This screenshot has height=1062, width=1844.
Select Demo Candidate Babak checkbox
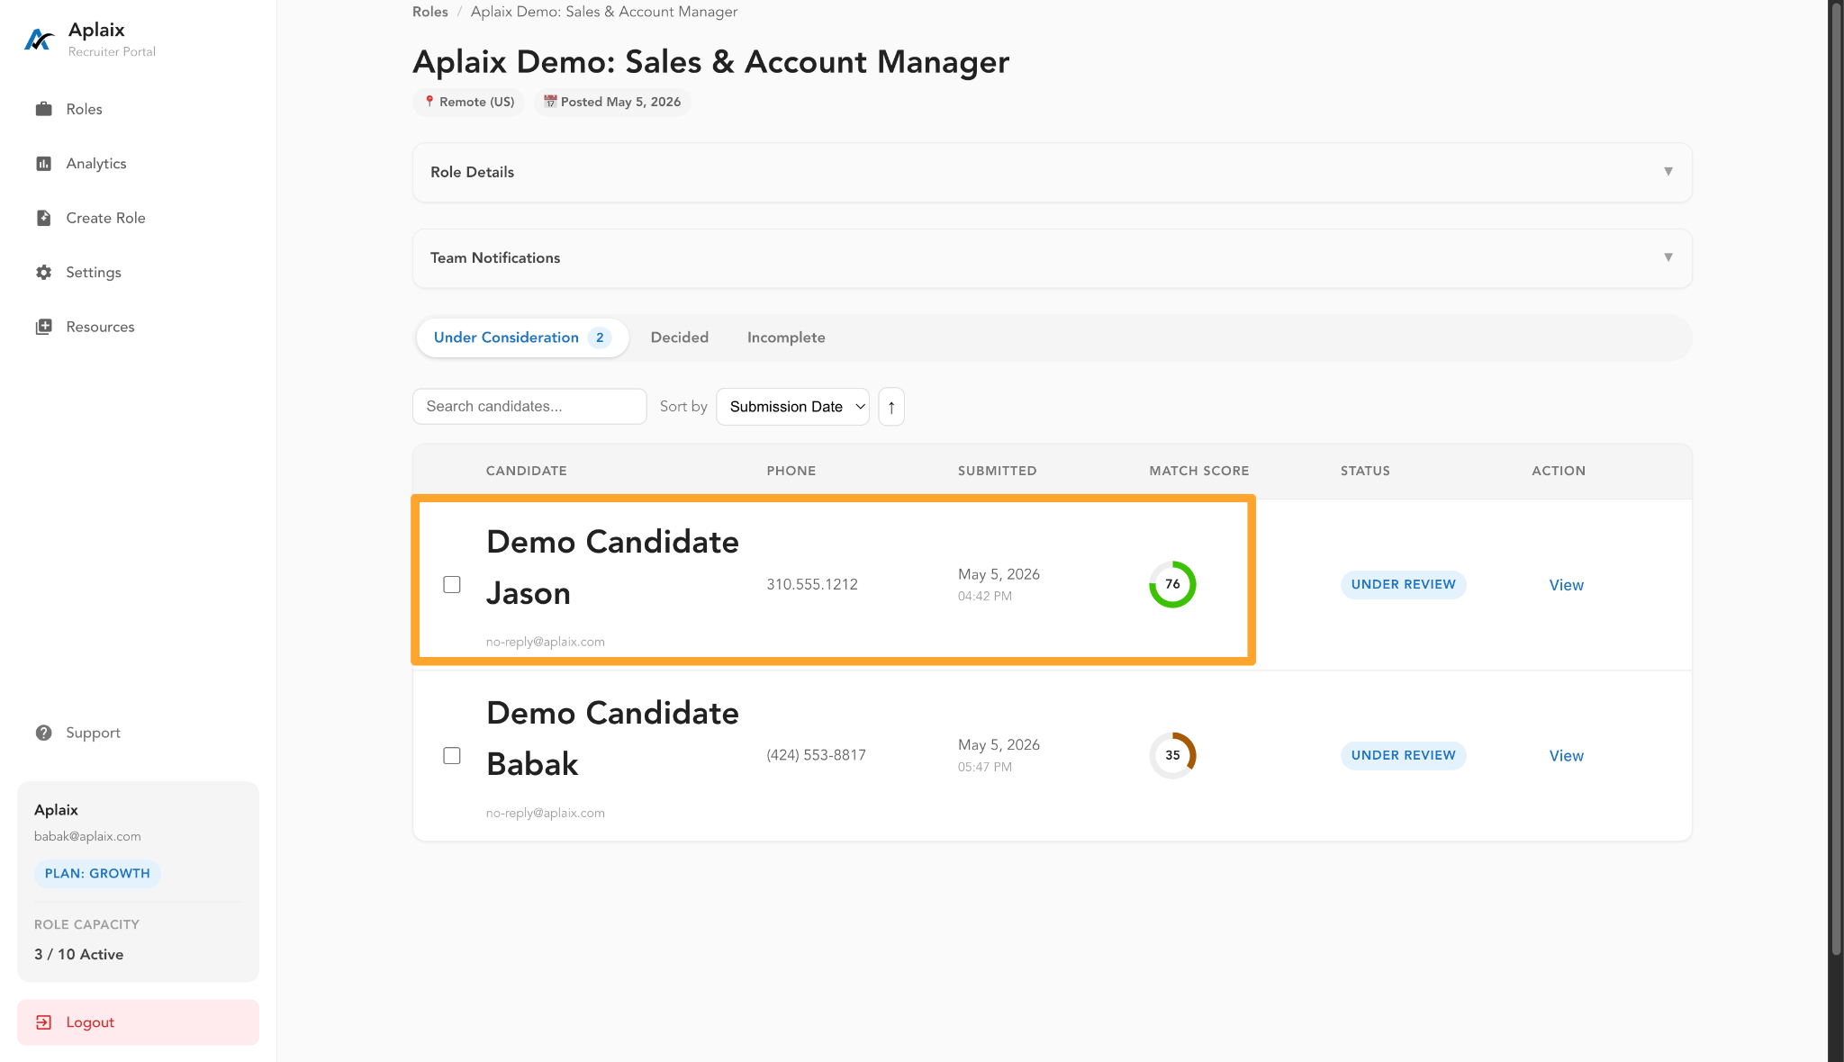pyautogui.click(x=452, y=756)
